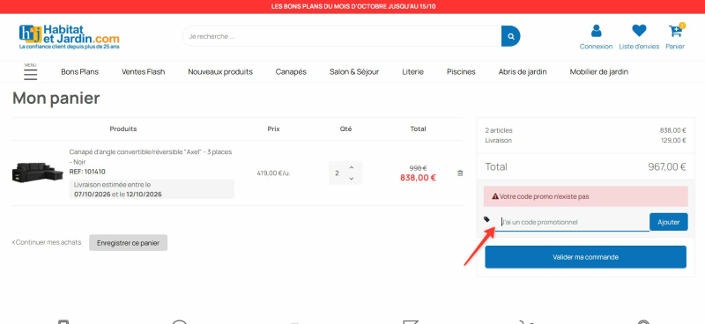The width and height of the screenshot is (705, 324).
Task: Open the Ventes Flash menu
Action: coord(143,72)
